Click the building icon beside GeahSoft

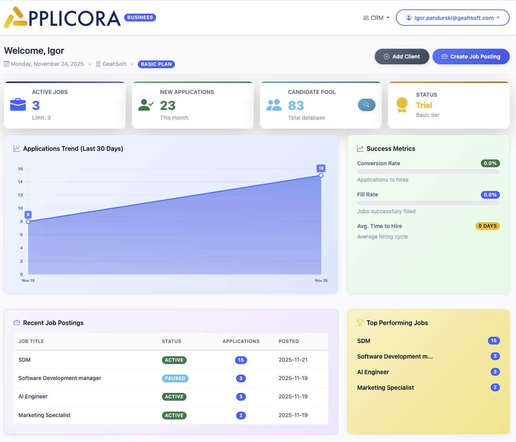[x=98, y=64]
